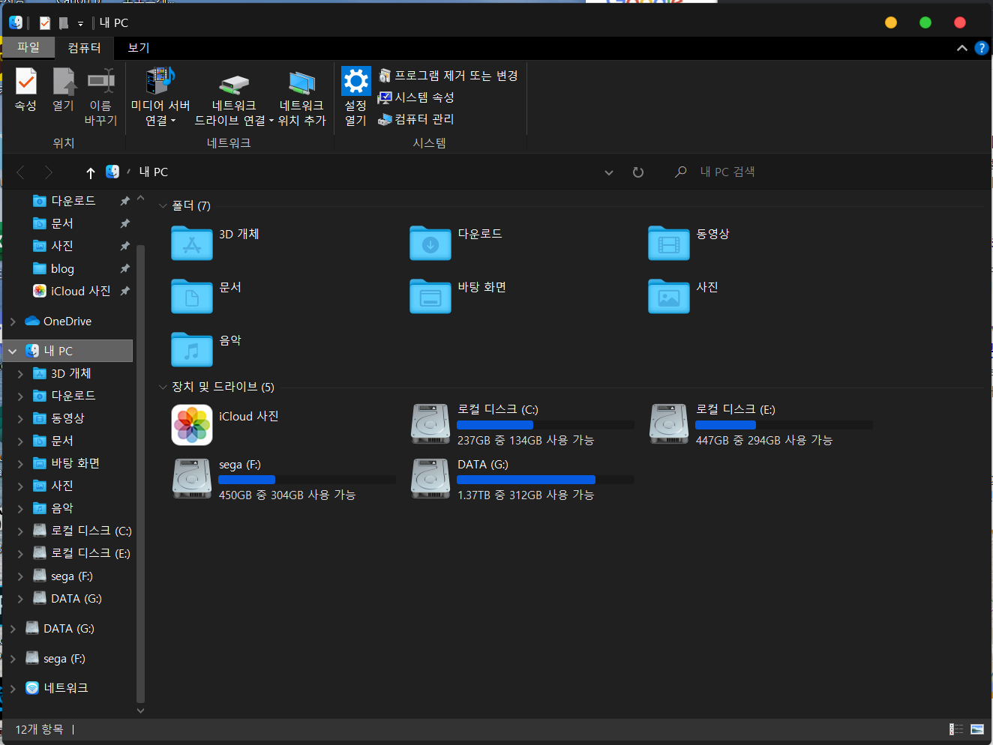This screenshot has height=745, width=993.
Task: Click the C: drive usage bar
Action: click(545, 425)
